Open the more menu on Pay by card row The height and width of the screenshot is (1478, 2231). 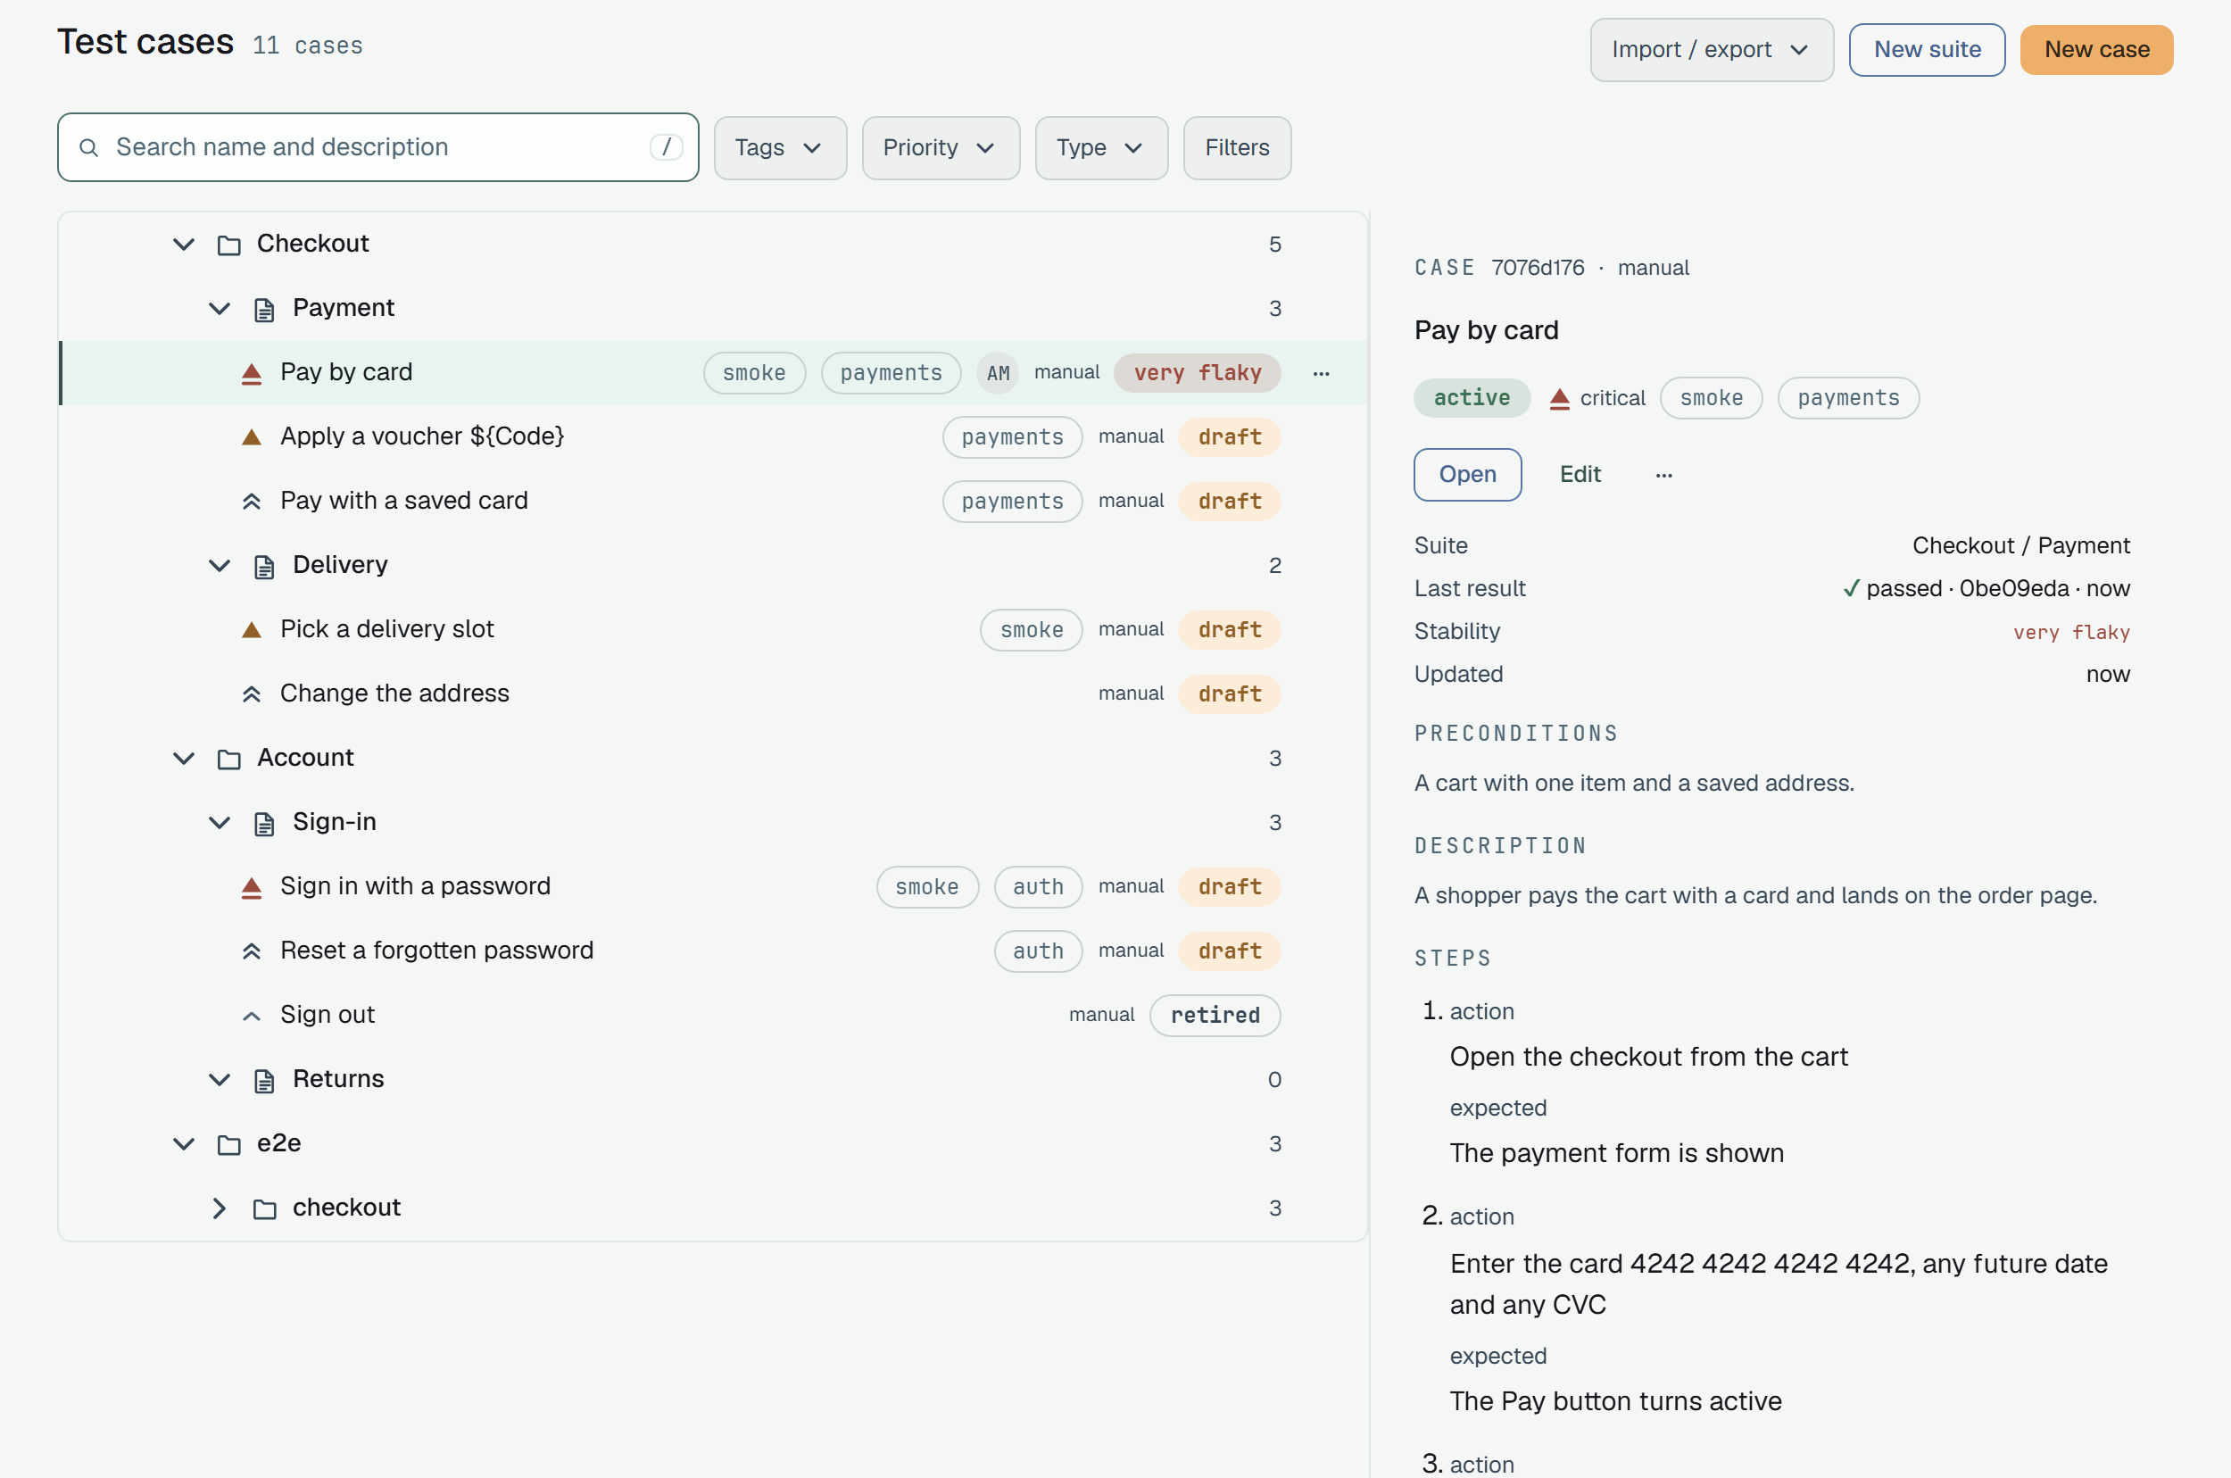coord(1322,373)
